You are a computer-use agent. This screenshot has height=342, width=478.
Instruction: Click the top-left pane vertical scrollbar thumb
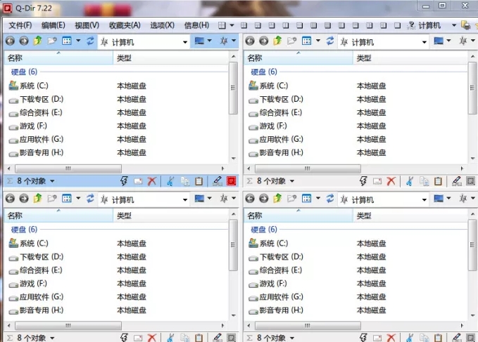click(233, 88)
